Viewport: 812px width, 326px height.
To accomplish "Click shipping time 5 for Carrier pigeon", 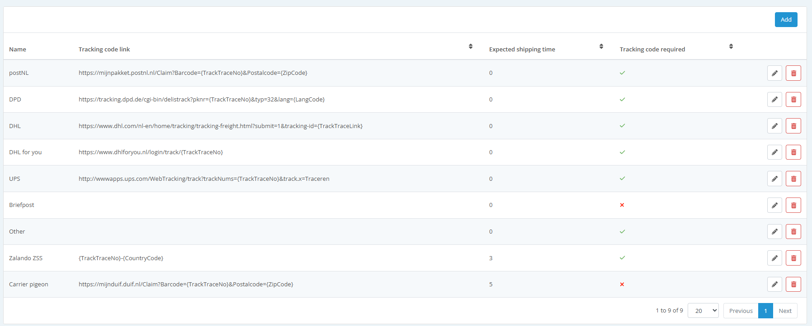I will tap(491, 285).
